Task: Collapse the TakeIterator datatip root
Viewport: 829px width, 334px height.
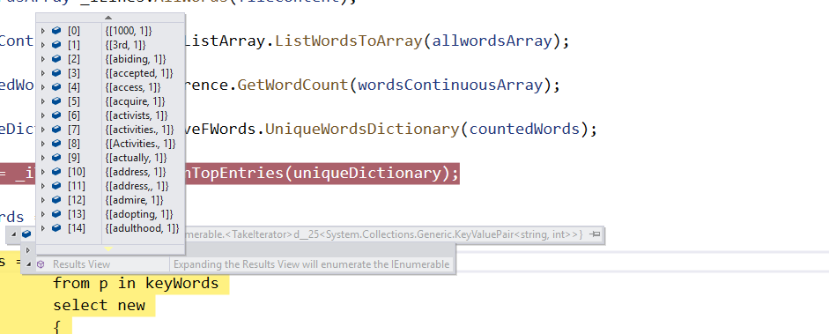Action: click(14, 234)
